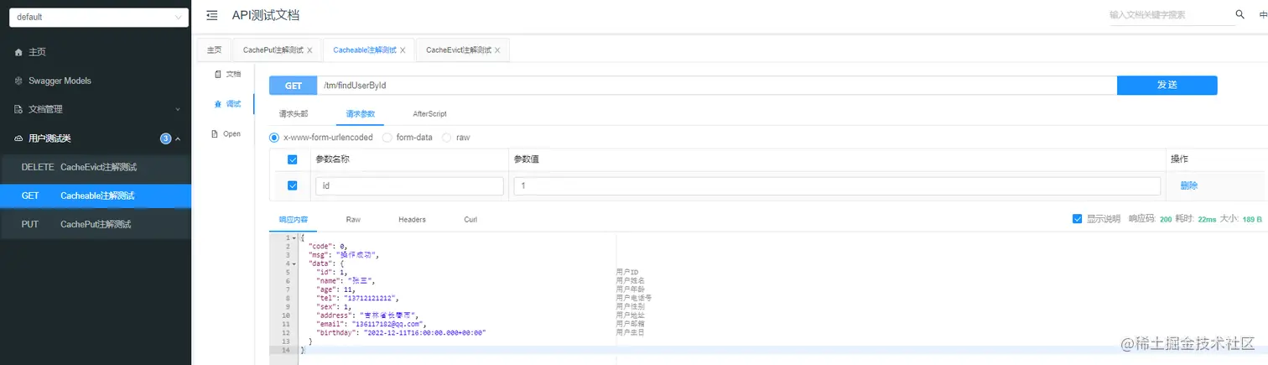Viewport: 1268px width, 365px height.
Task: Click the search magnifier icon
Action: [1240, 14]
